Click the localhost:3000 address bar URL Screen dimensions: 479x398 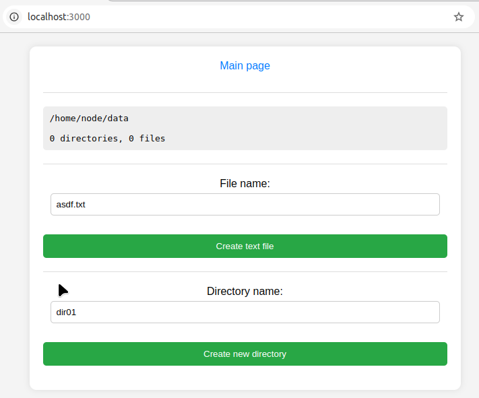pos(59,17)
